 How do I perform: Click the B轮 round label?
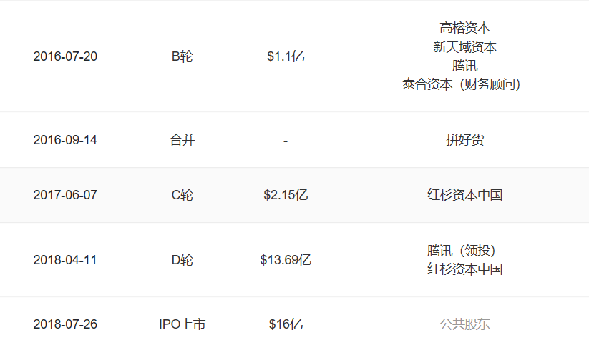point(182,56)
